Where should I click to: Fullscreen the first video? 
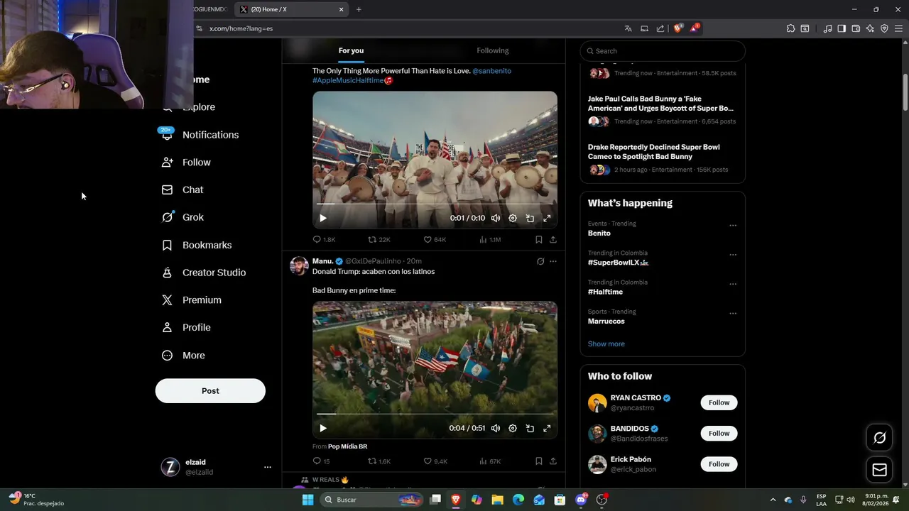pyautogui.click(x=547, y=219)
